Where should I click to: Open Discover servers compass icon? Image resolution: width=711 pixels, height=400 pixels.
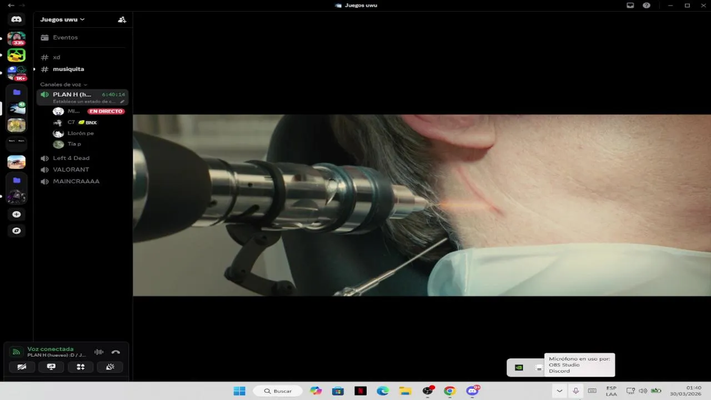(x=17, y=231)
